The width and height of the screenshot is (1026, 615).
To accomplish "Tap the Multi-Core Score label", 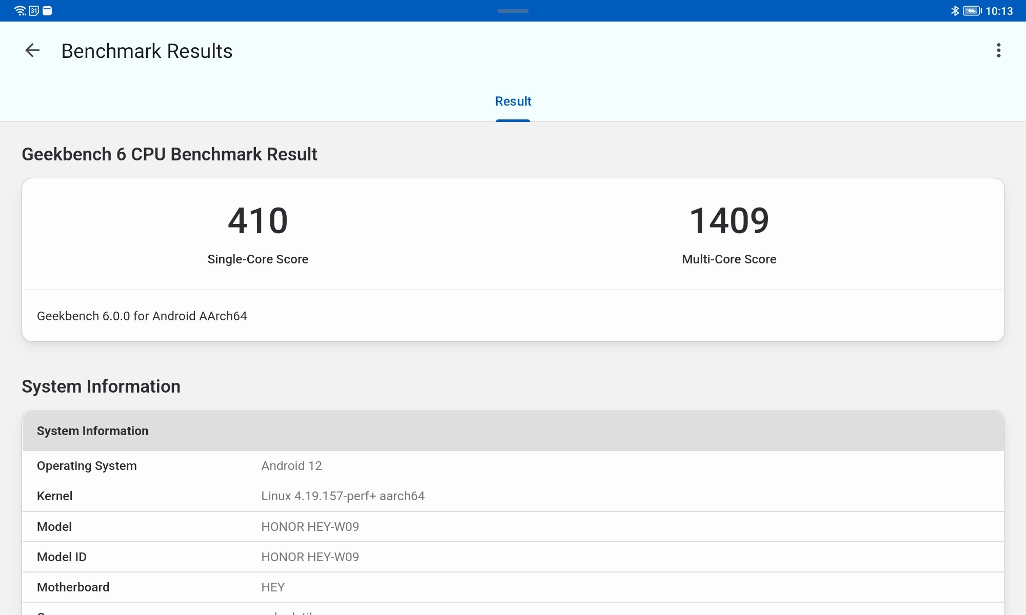I will coord(728,259).
